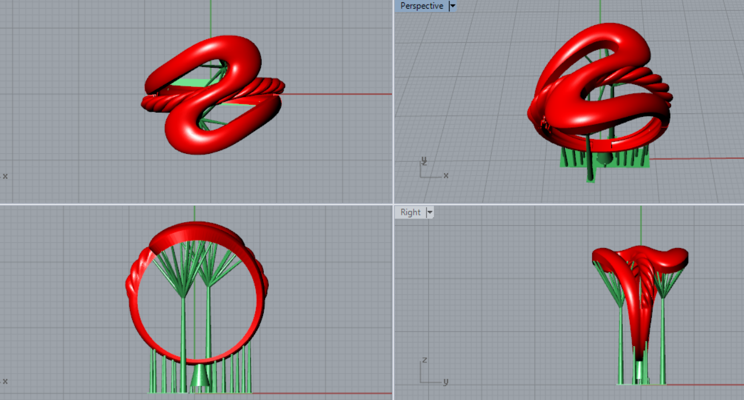The image size is (744, 400).
Task: Click the red X-axis line in top-left viewport
Action: 342,94
